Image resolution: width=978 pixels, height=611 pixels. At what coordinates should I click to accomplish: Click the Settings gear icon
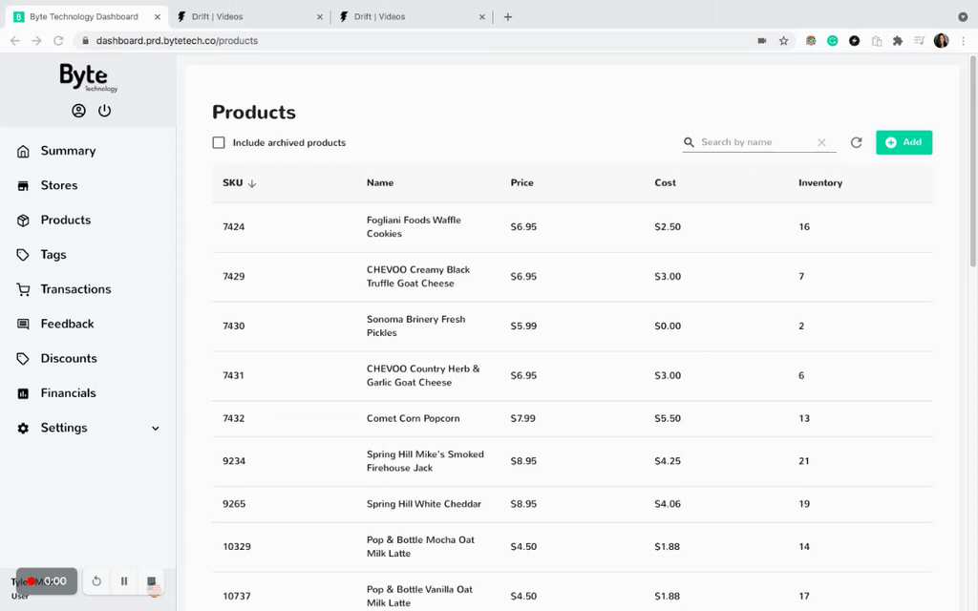pos(23,429)
